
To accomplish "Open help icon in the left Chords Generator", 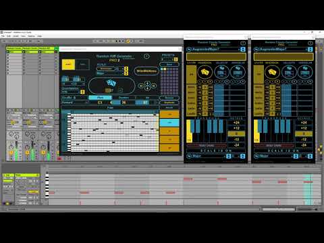I will point(243,43).
